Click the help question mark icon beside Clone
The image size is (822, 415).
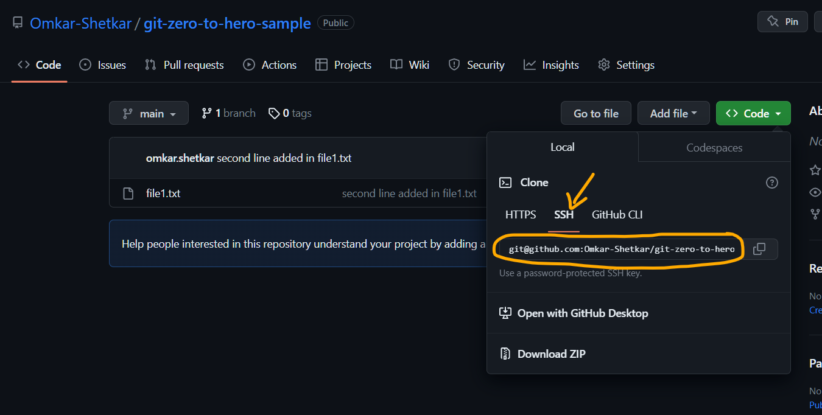[771, 183]
